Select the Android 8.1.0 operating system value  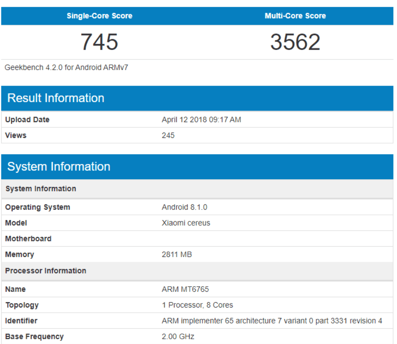[x=185, y=207]
